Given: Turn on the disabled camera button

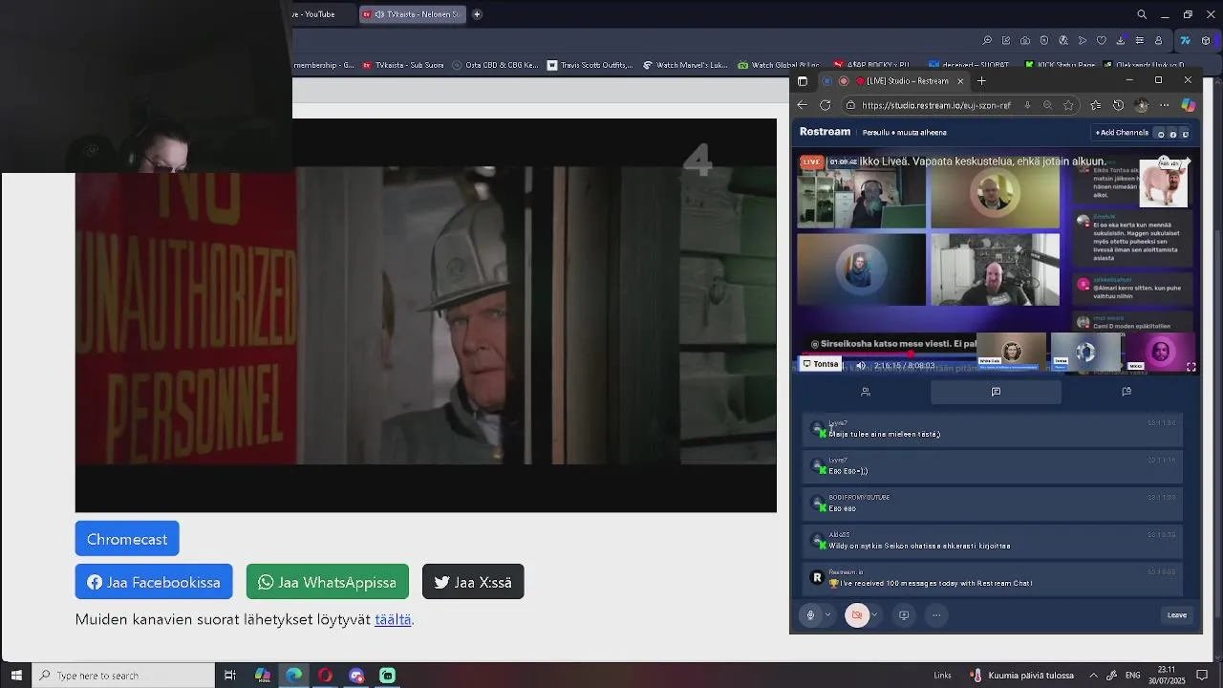Looking at the screenshot, I should point(857,615).
